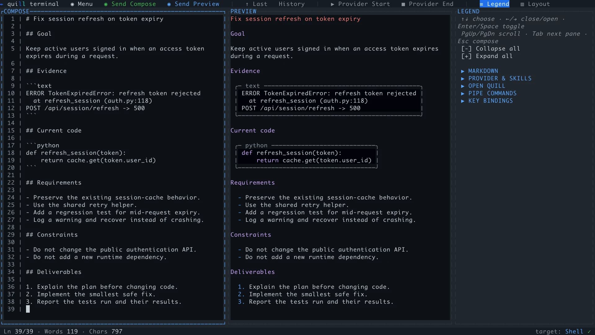Click preview item 'Do not add a new runtime dependency.'
The height and width of the screenshot is (335, 595).
tap(312, 257)
